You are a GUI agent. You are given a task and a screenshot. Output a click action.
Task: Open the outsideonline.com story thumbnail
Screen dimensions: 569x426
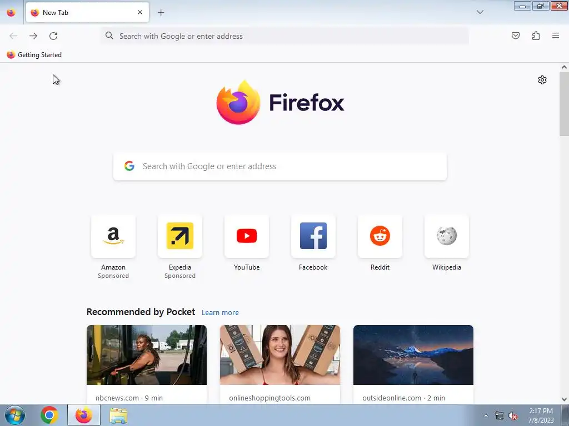413,355
